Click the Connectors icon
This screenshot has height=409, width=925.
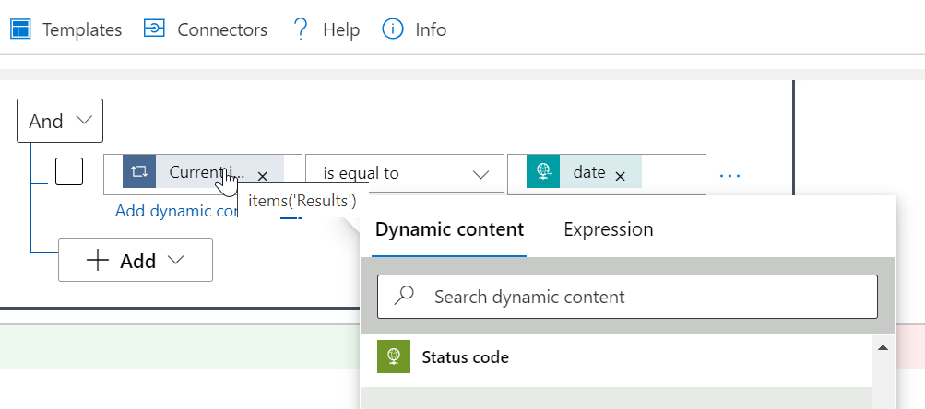(154, 29)
